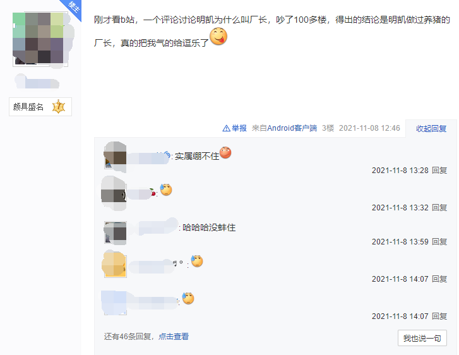This screenshot has width=459, height=355.
Task: Click the level 7 star badge icon
Action: 59,107
